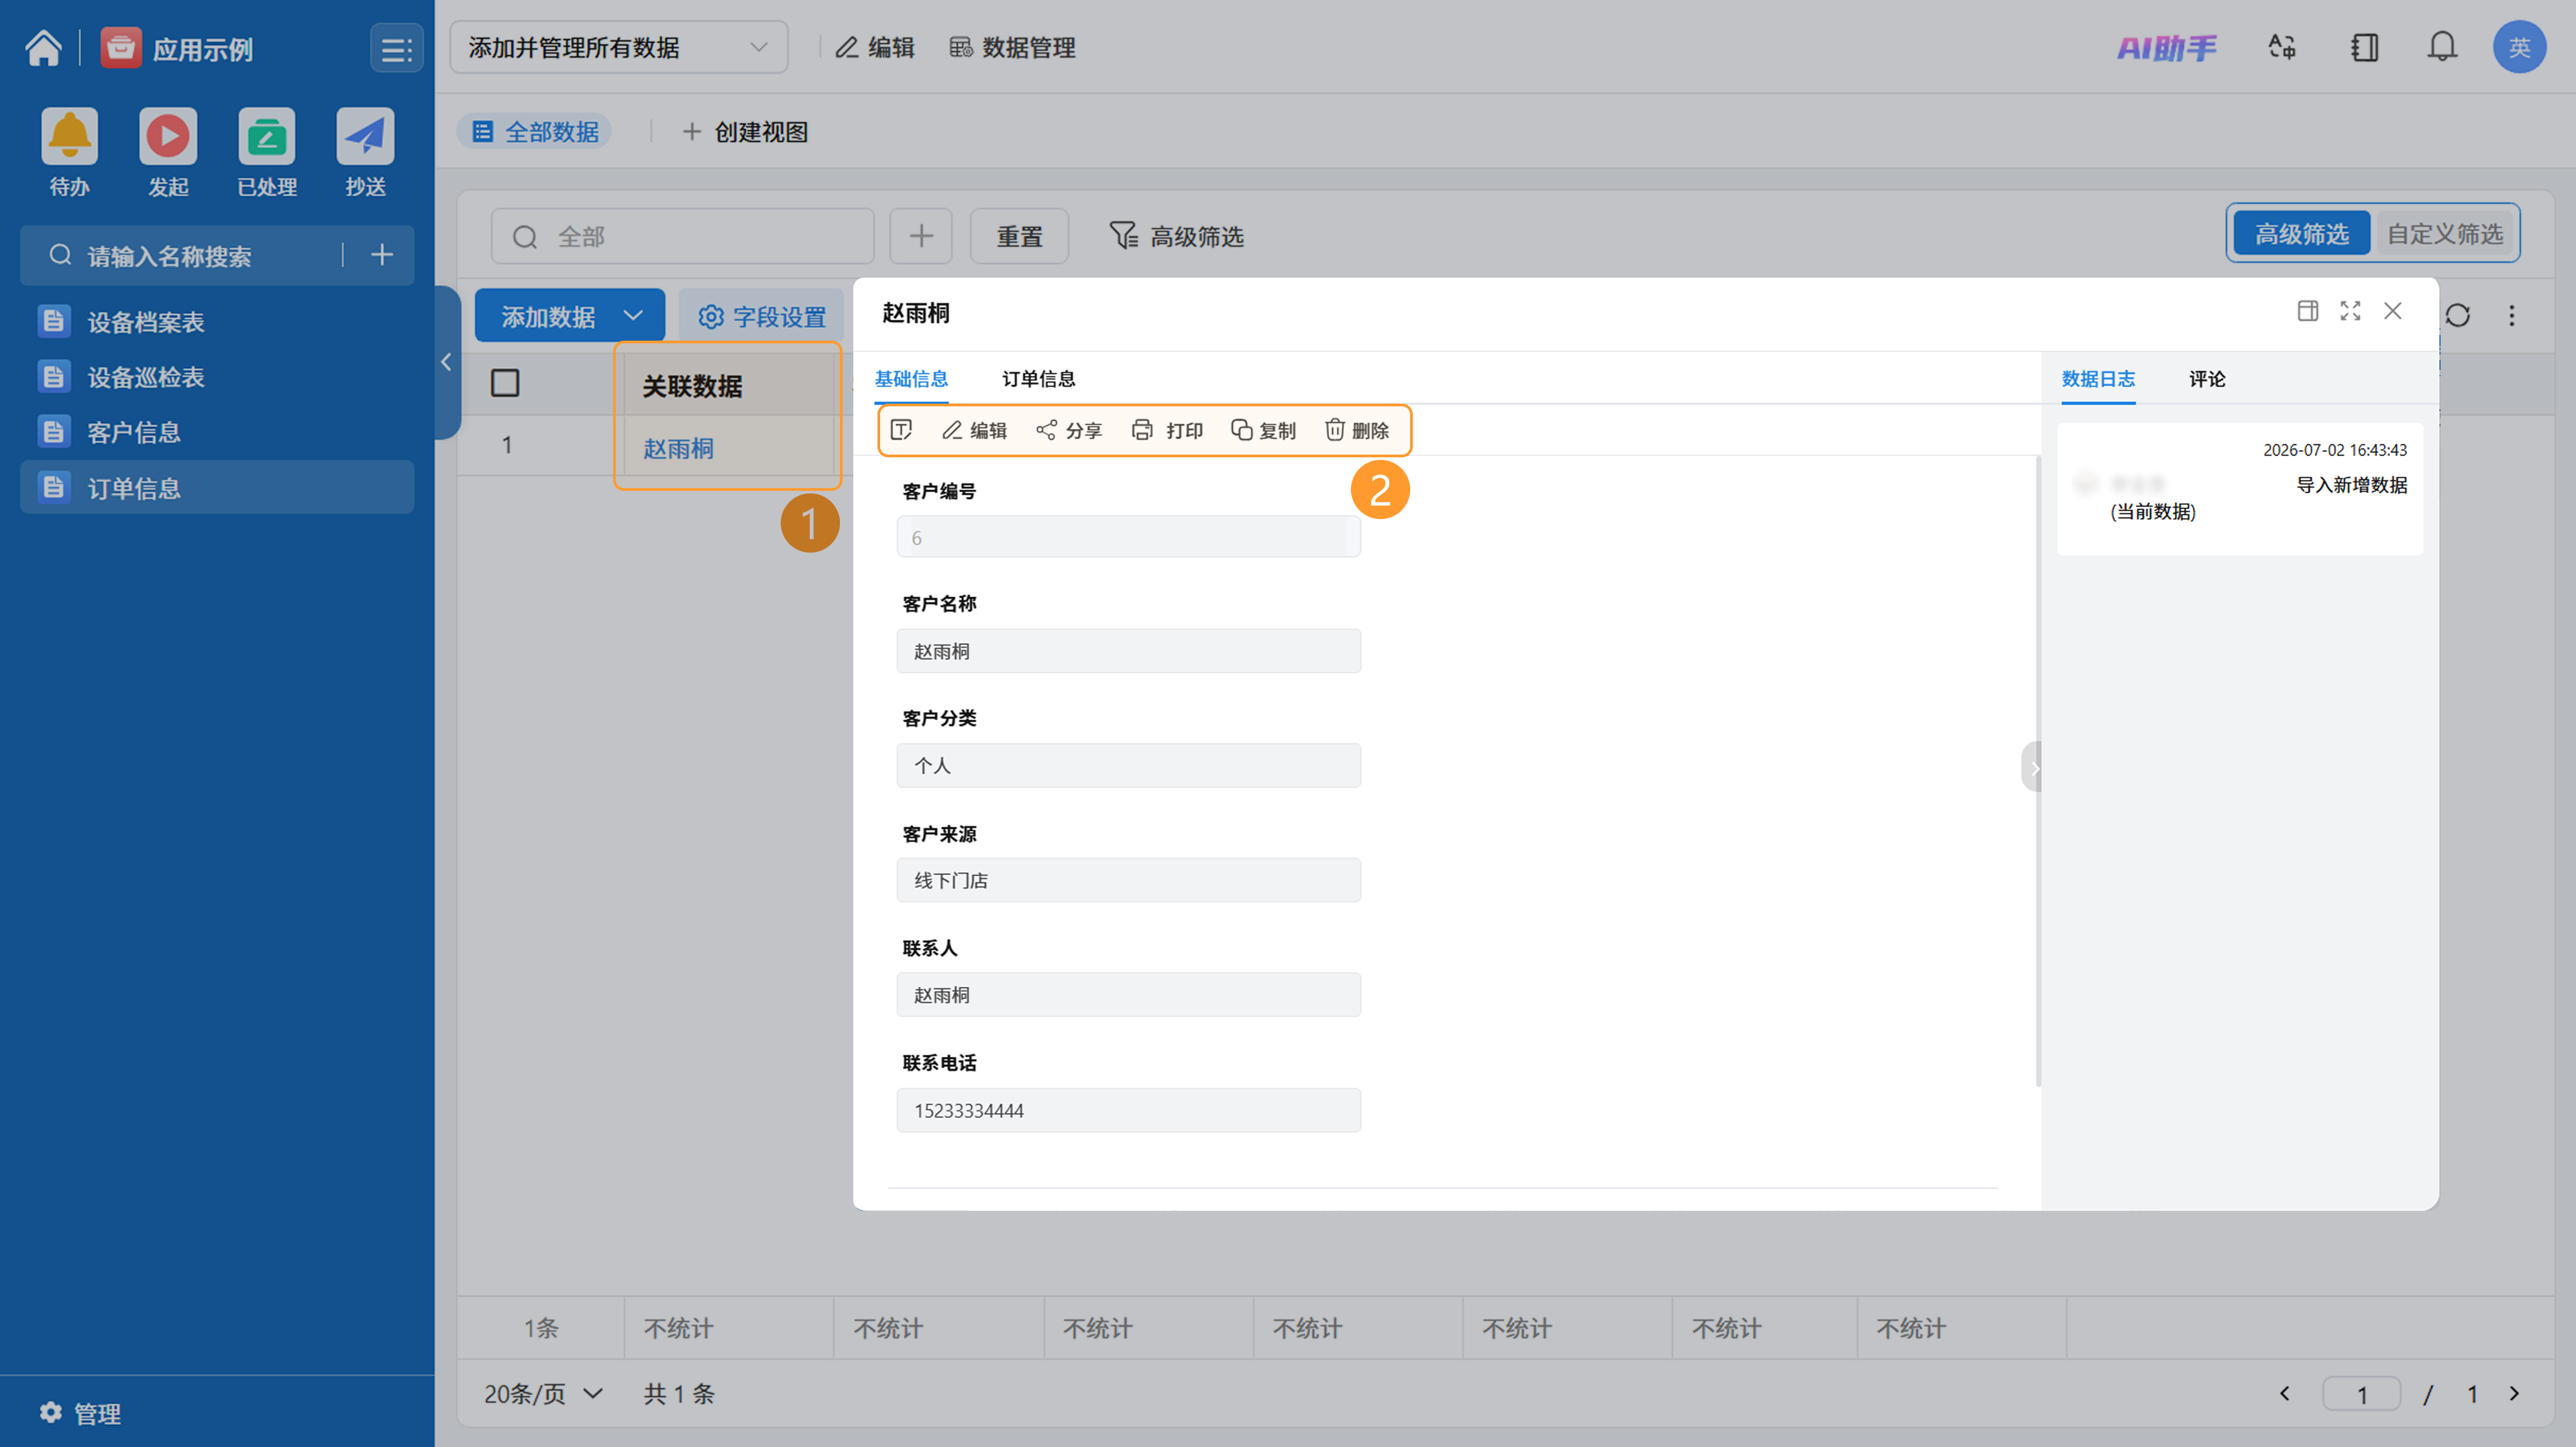This screenshot has height=1447, width=2576.
Task: Open 设备档案表 in sidebar
Action: coord(217,322)
